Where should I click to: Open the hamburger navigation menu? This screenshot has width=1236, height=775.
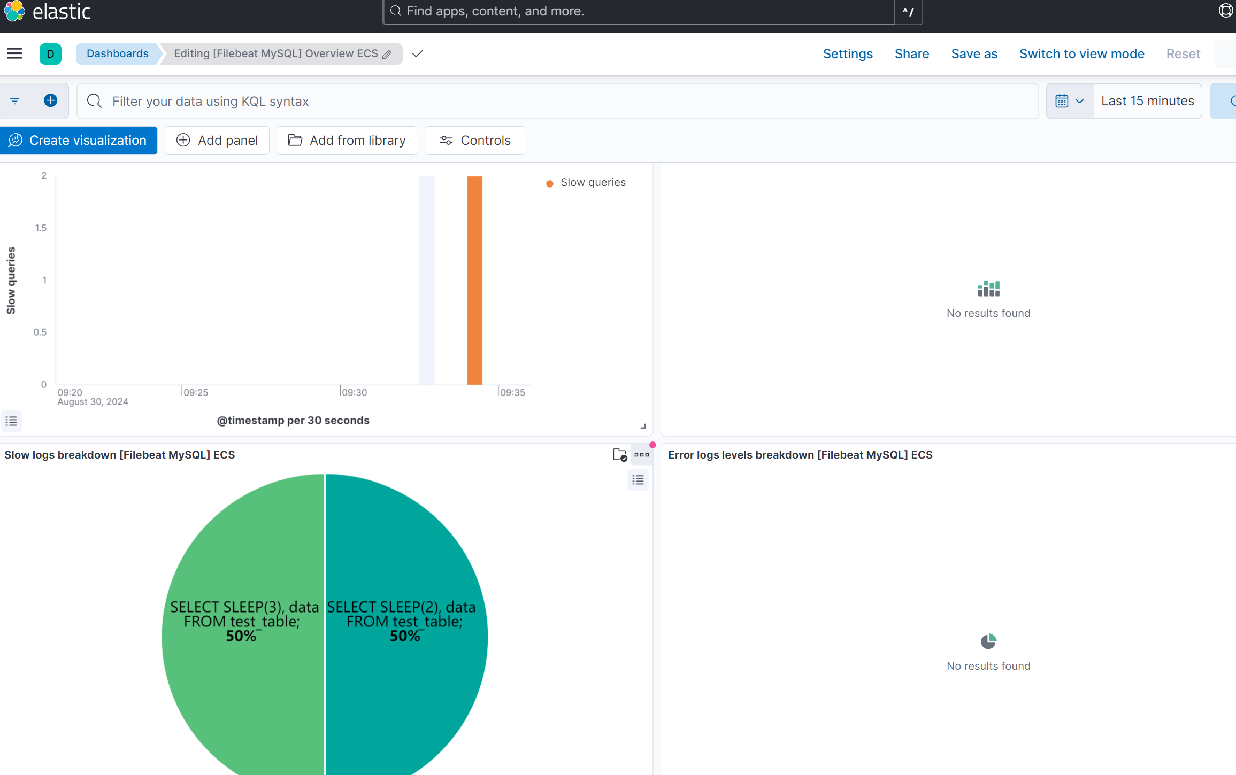click(15, 53)
